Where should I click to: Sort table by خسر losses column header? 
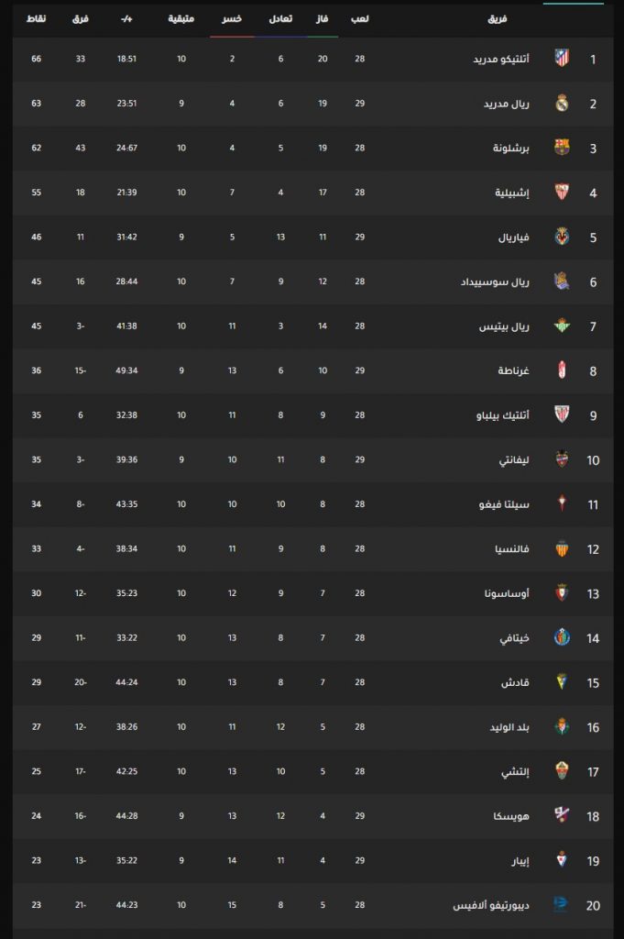coord(232,18)
